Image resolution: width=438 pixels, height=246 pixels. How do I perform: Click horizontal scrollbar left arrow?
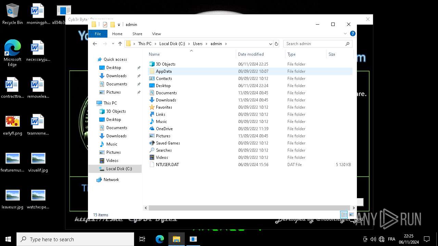tap(146, 208)
